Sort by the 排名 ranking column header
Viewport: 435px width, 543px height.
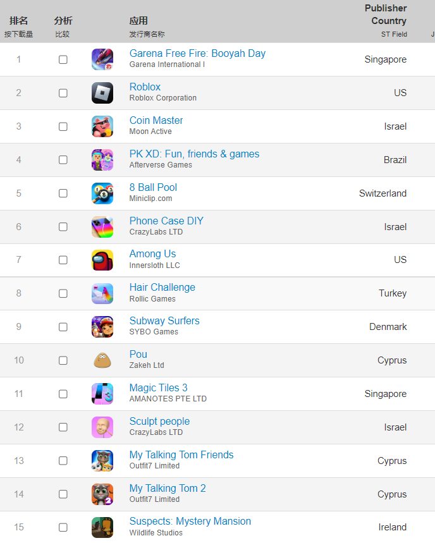pos(19,21)
